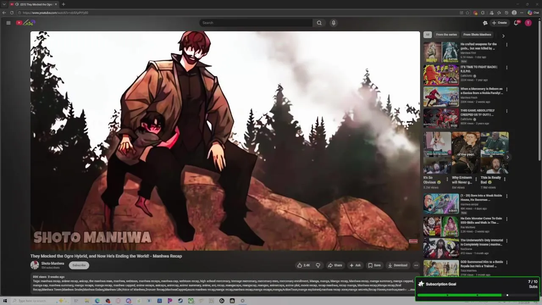542x305 pixels.
Task: Select the 'From the series' chip
Action: pos(446,35)
